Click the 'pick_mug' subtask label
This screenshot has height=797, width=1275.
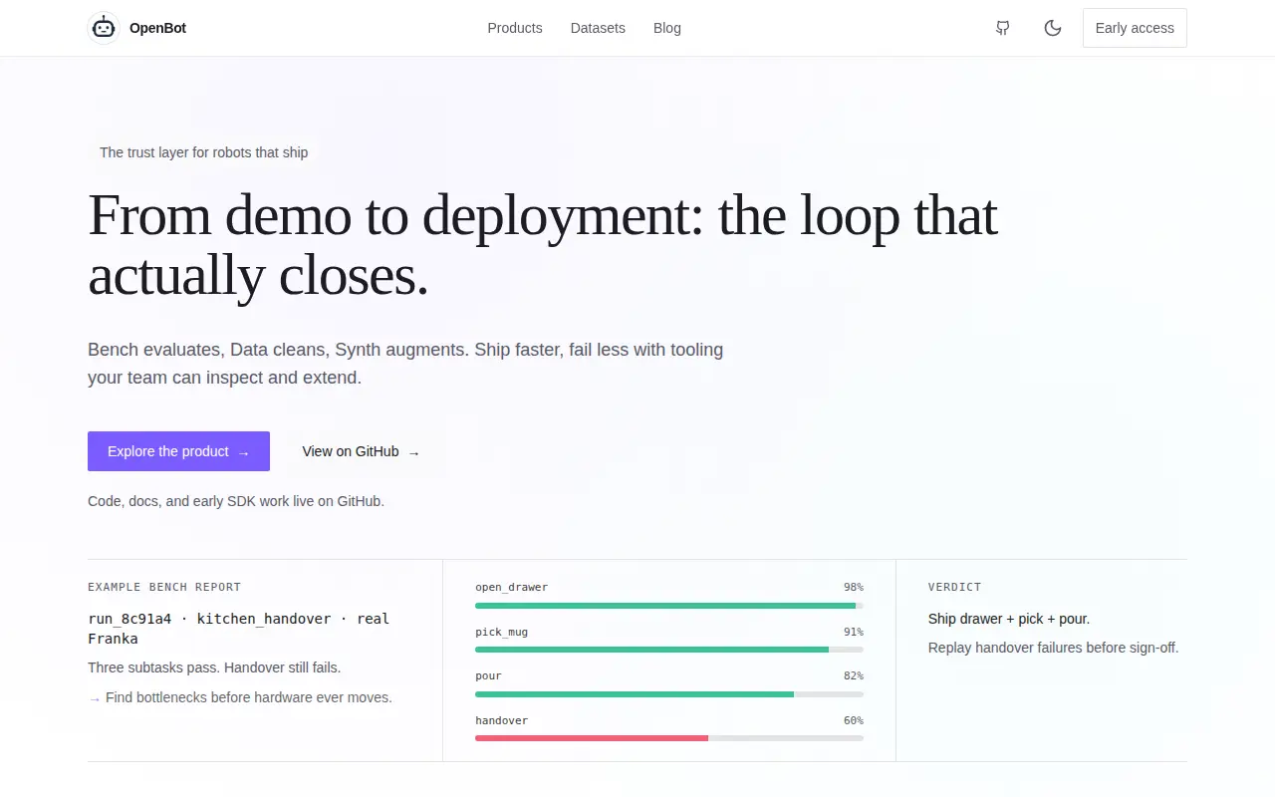point(502,632)
